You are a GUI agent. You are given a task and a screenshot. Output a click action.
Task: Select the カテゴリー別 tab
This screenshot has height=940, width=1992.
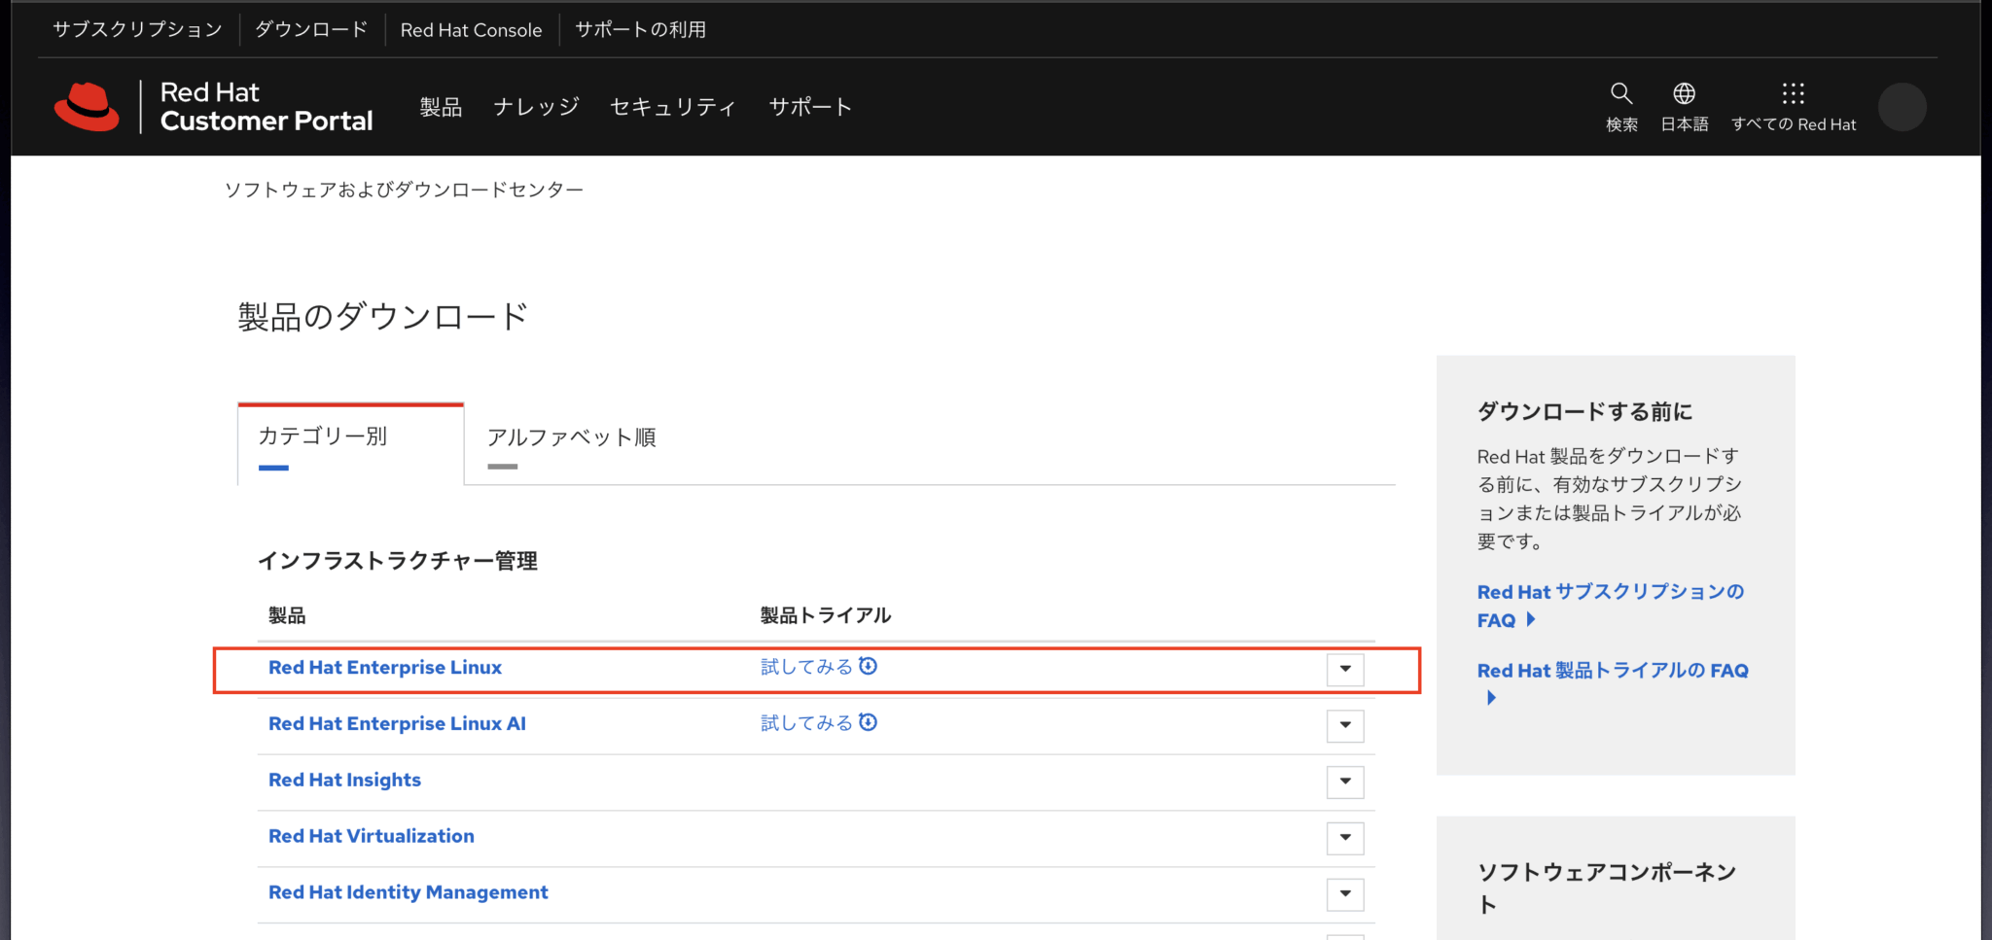(323, 436)
